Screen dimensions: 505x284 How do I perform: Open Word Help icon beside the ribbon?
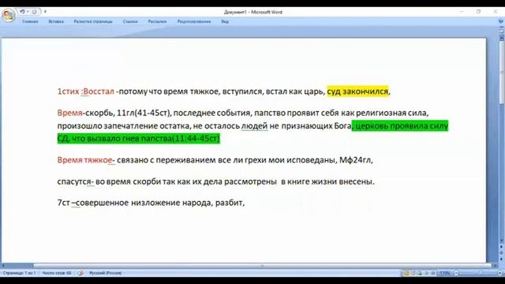click(x=501, y=21)
